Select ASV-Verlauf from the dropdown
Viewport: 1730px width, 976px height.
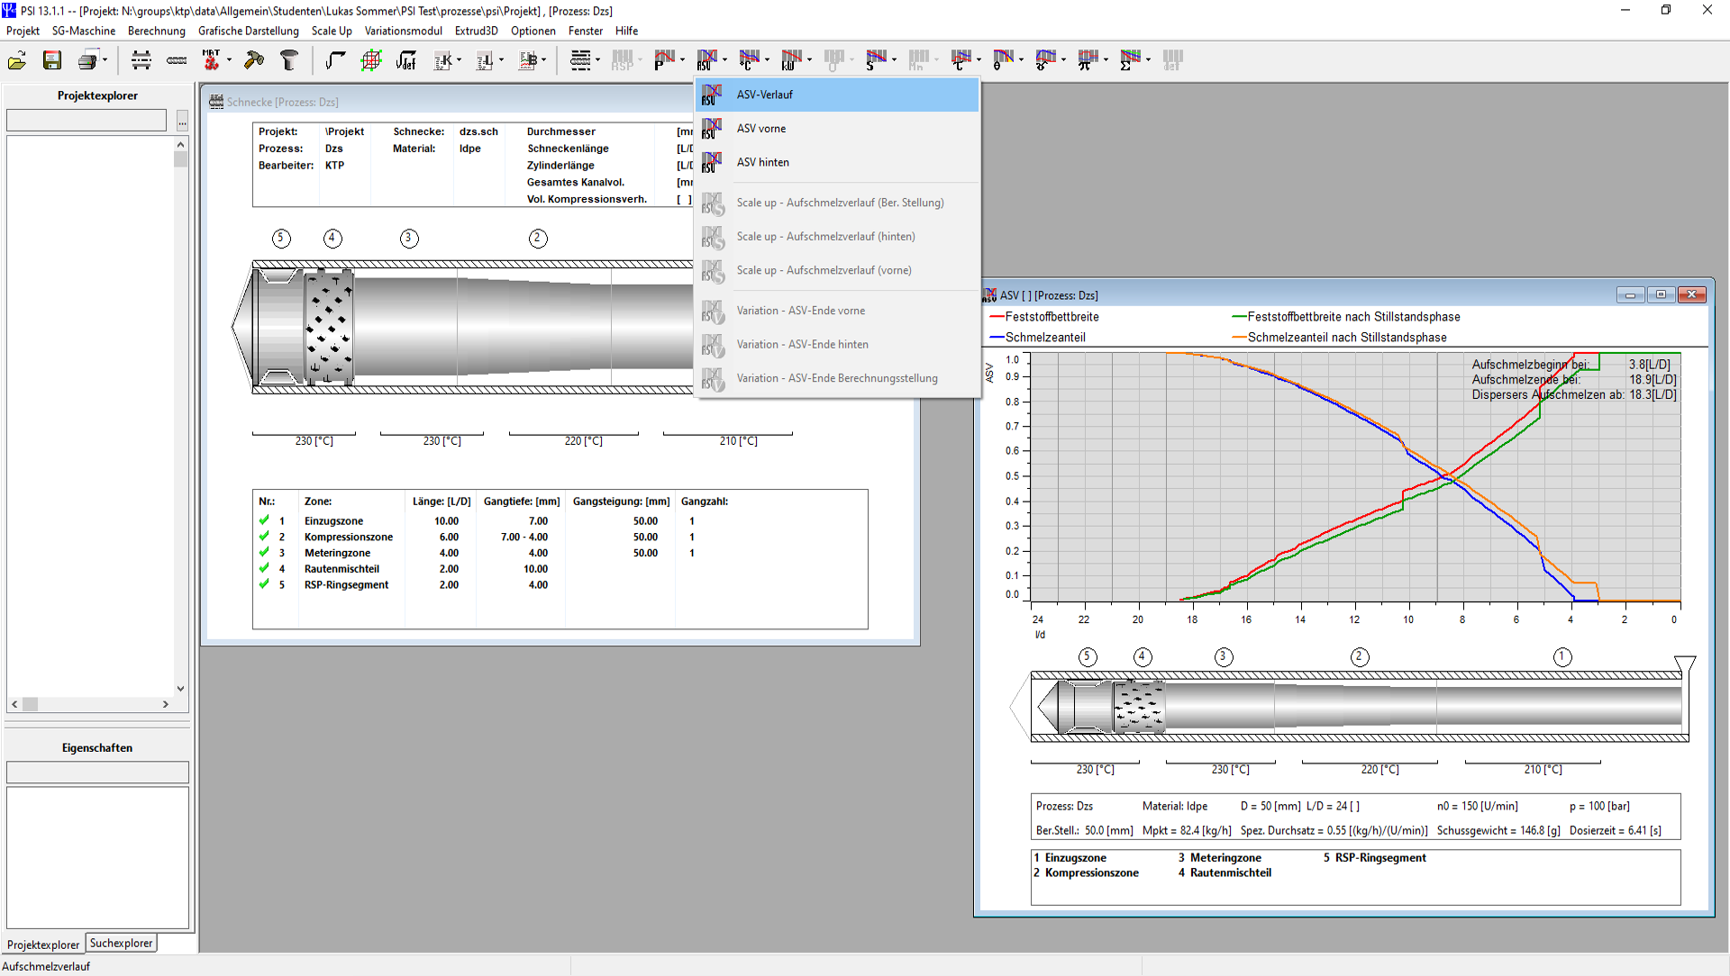[x=837, y=95]
